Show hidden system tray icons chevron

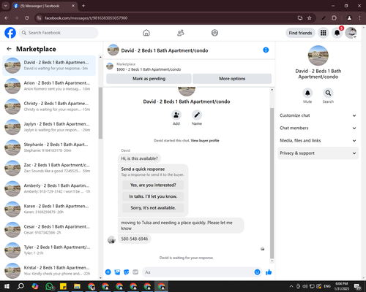[291, 286]
